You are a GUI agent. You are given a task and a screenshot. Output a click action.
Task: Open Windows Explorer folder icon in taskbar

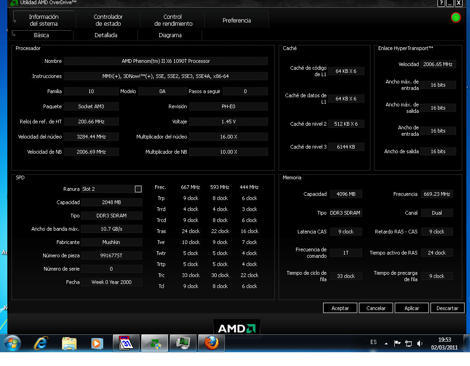pos(69,343)
